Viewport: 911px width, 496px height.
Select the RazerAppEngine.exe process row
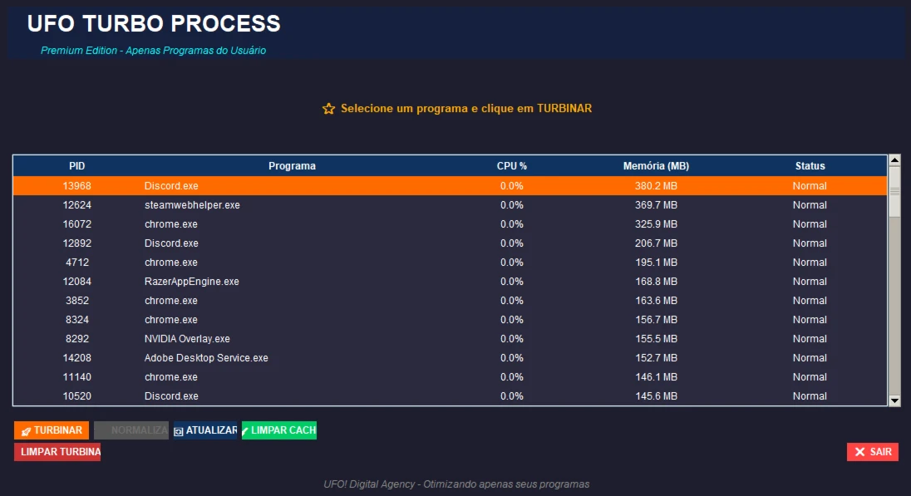[x=191, y=282]
